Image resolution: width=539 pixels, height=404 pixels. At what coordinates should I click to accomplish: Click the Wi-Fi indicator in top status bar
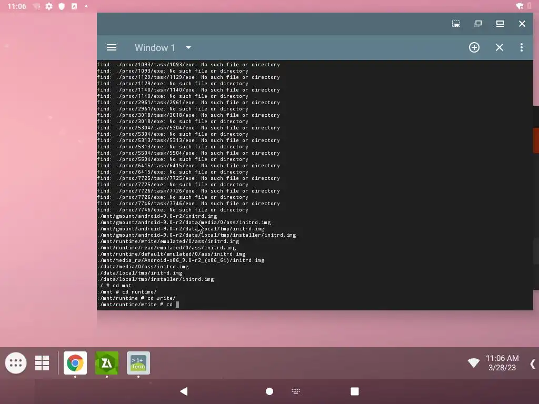point(520,6)
